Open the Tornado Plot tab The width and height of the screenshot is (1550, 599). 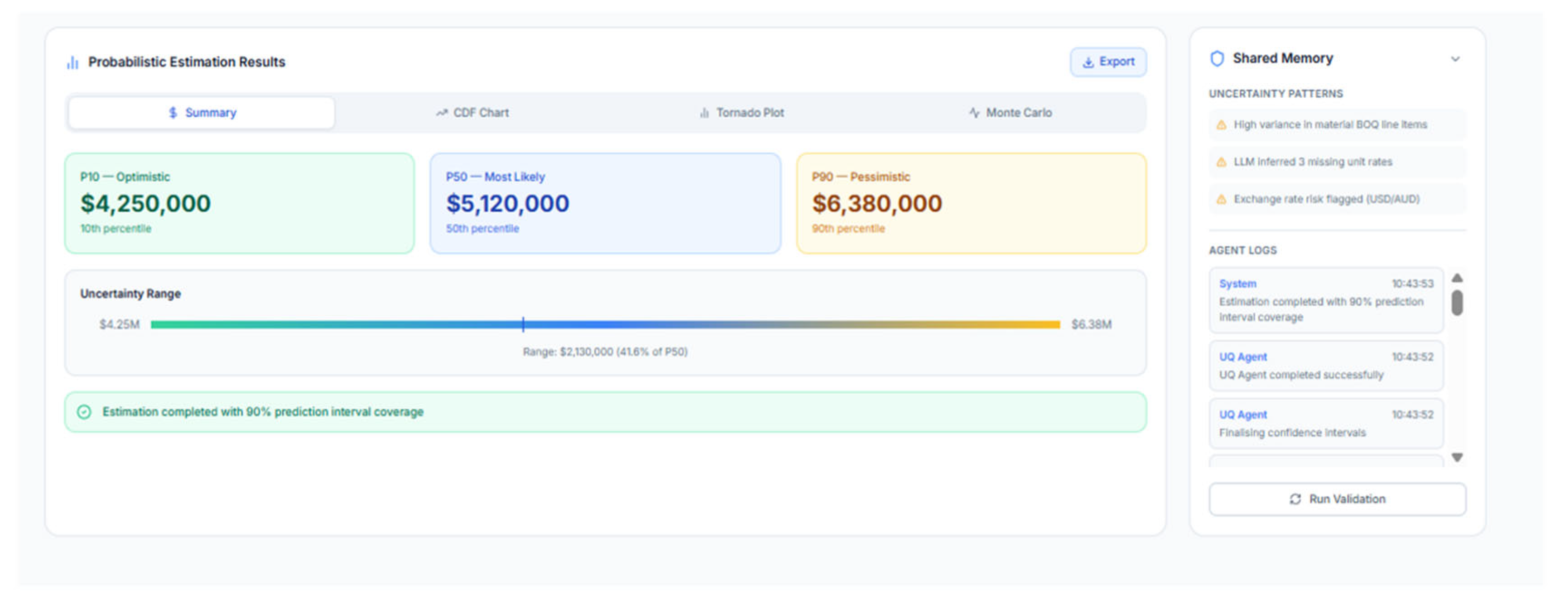(741, 113)
